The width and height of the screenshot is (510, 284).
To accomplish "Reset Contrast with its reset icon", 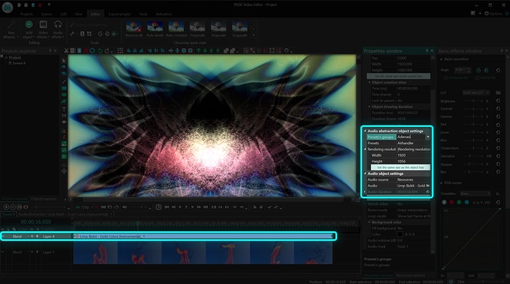I will coord(498,109).
